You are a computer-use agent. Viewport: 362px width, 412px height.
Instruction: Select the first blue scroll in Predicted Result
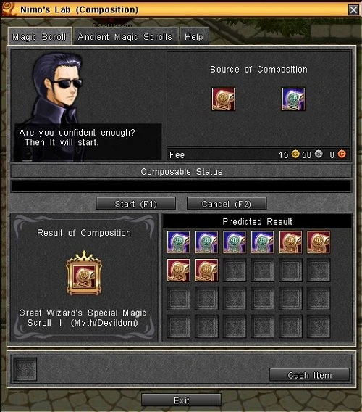pos(178,242)
